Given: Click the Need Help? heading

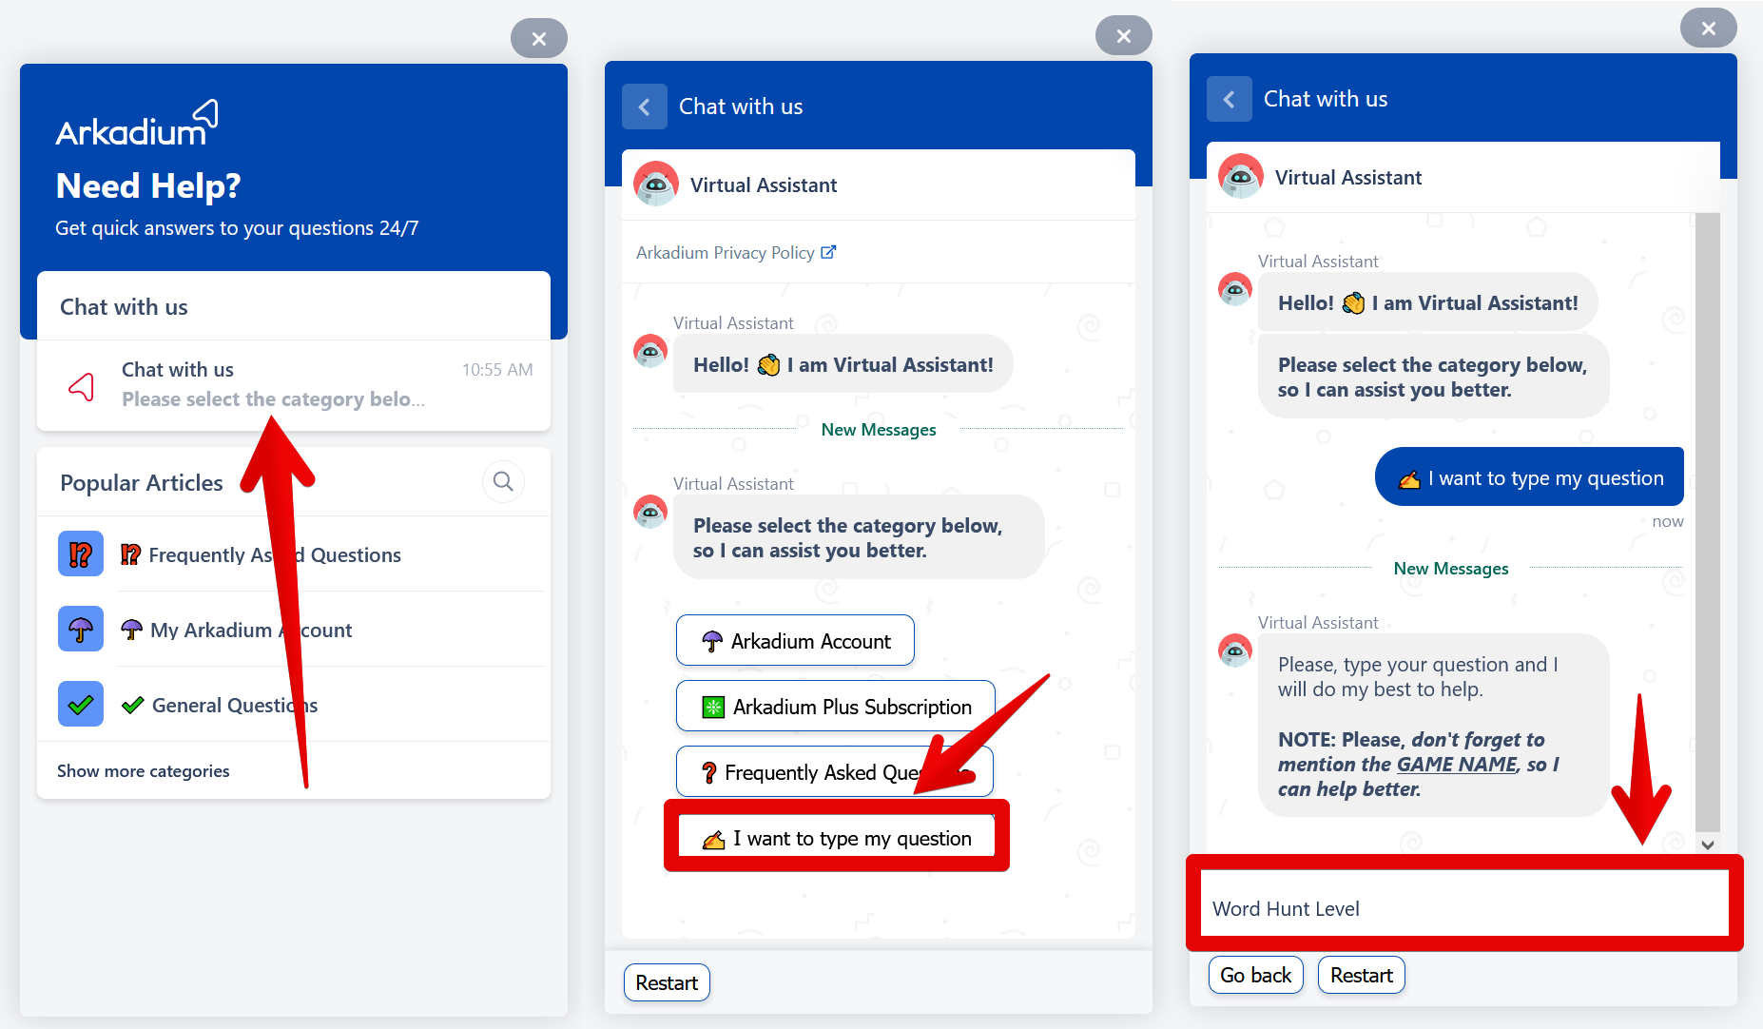Looking at the screenshot, I should [148, 186].
